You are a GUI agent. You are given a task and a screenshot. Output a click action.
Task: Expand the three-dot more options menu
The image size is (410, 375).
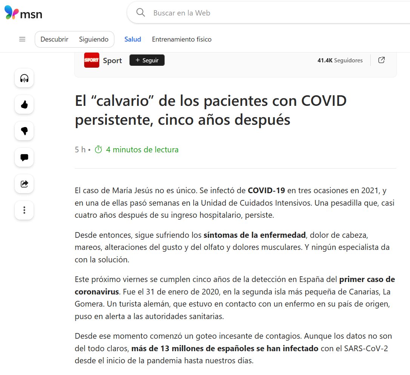click(x=24, y=210)
